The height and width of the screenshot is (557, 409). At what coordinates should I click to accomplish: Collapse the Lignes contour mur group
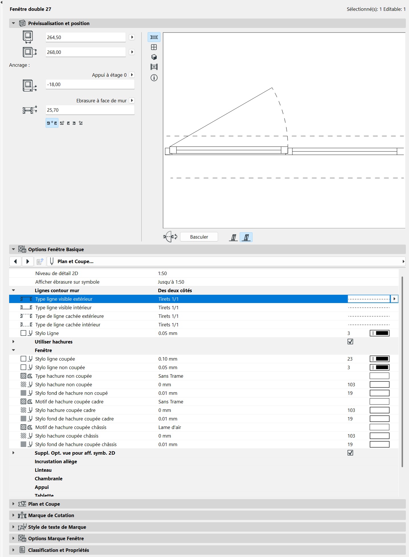pyautogui.click(x=13, y=290)
